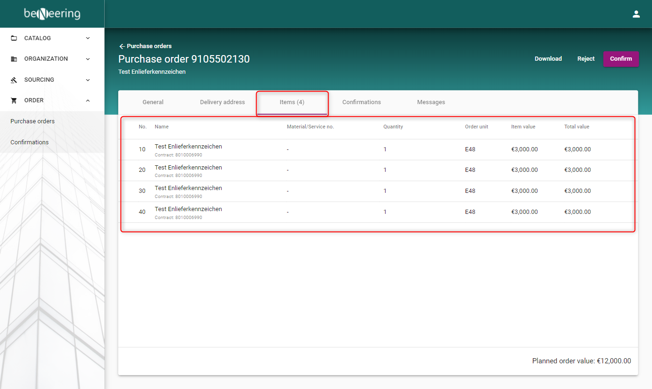Screen dimensions: 652x389
Task: Switch to the Messages tab
Action: coord(431,102)
